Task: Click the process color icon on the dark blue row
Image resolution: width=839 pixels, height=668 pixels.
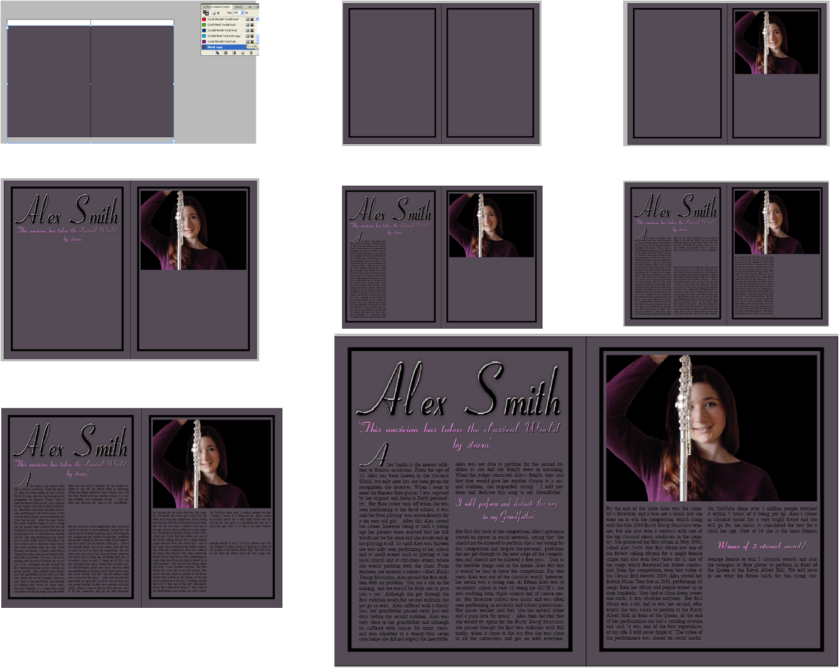Action: 247,31
